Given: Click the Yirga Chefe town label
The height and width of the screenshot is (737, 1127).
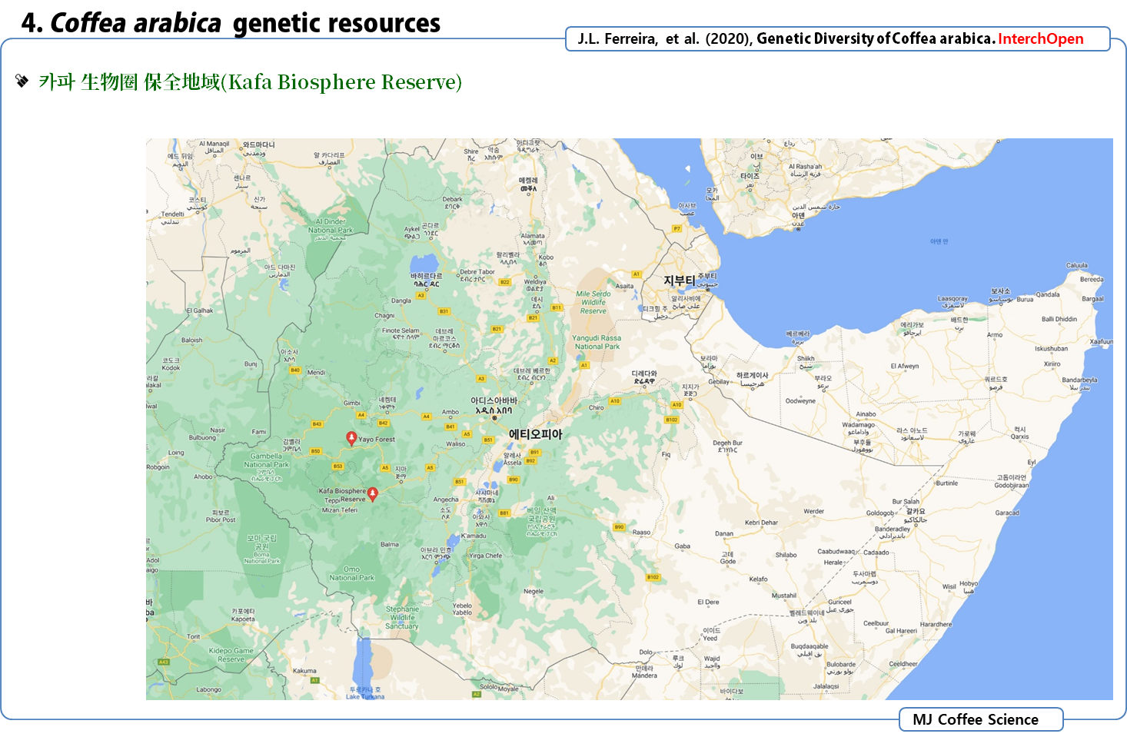Looking at the screenshot, I should [485, 556].
